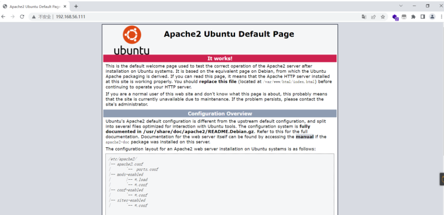Open the Extensions puzzle icon
Screen dimensions: 444x215
click(x=413, y=17)
